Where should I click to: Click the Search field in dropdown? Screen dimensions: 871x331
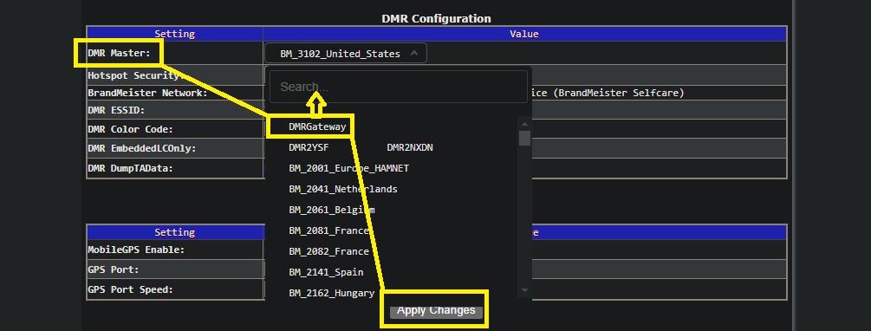pyautogui.click(x=399, y=87)
